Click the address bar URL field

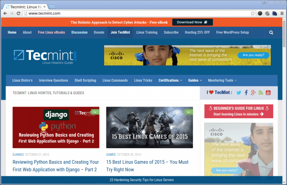(x=137, y=13)
